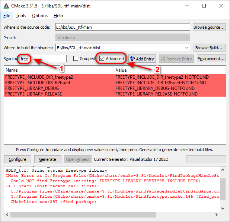Uncheck the Advanced checkbox

click(x=102, y=59)
